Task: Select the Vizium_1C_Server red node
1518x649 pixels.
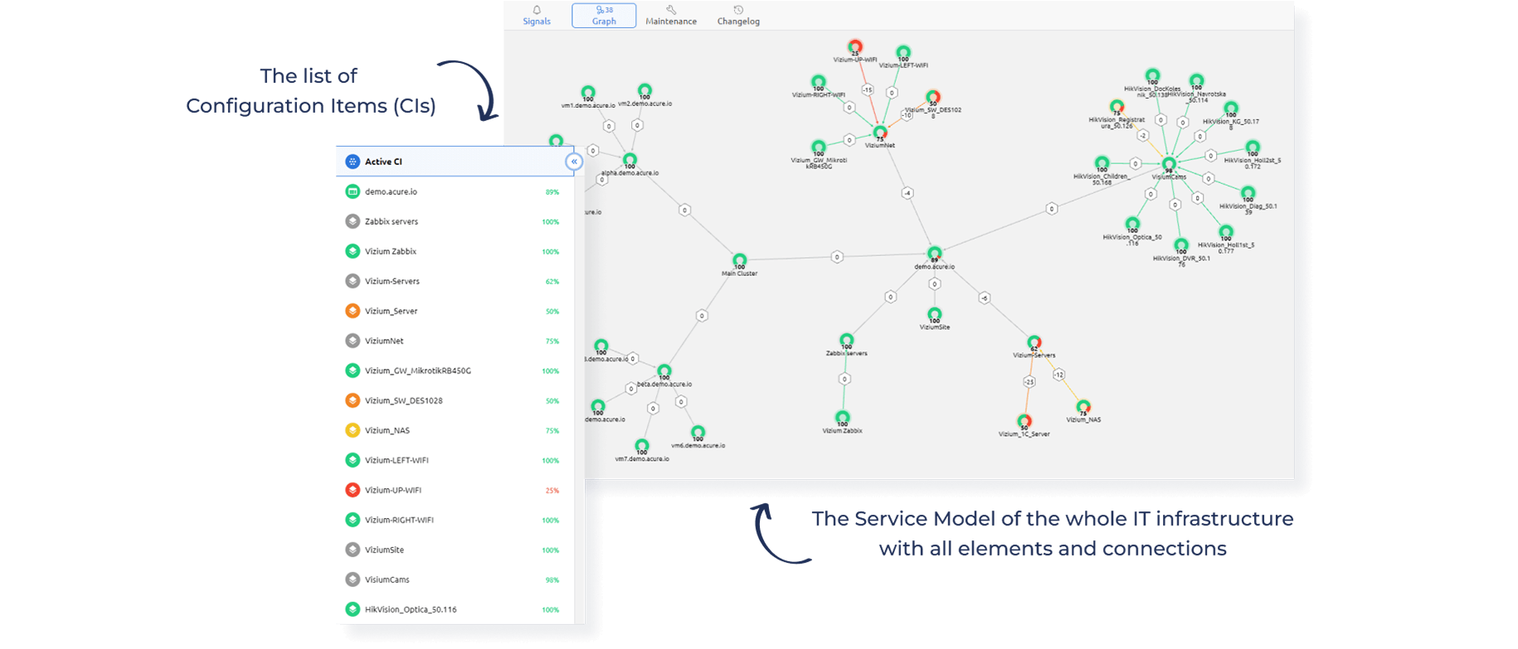Action: 1024,421
